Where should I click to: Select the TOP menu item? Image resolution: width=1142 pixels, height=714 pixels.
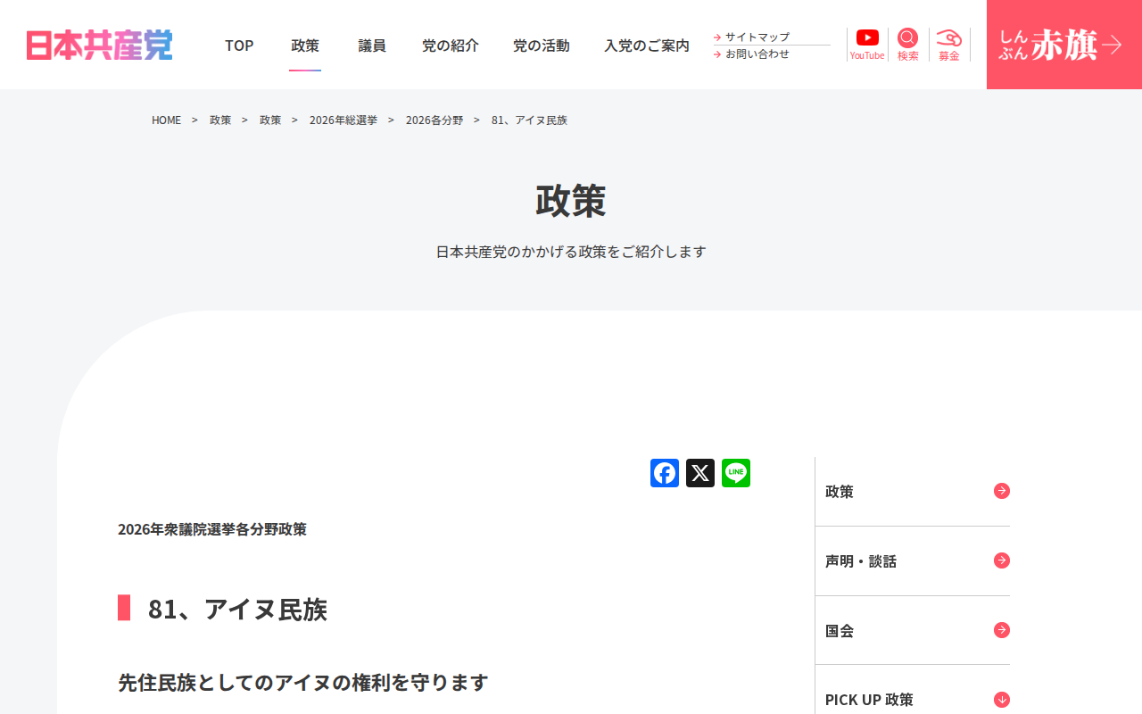coord(239,46)
